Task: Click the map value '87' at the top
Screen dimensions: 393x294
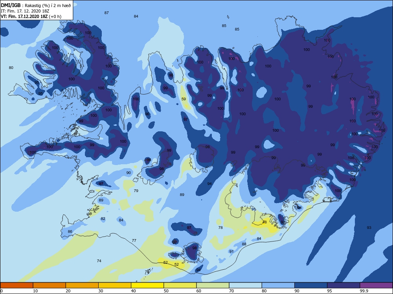Action: (x=107, y=13)
